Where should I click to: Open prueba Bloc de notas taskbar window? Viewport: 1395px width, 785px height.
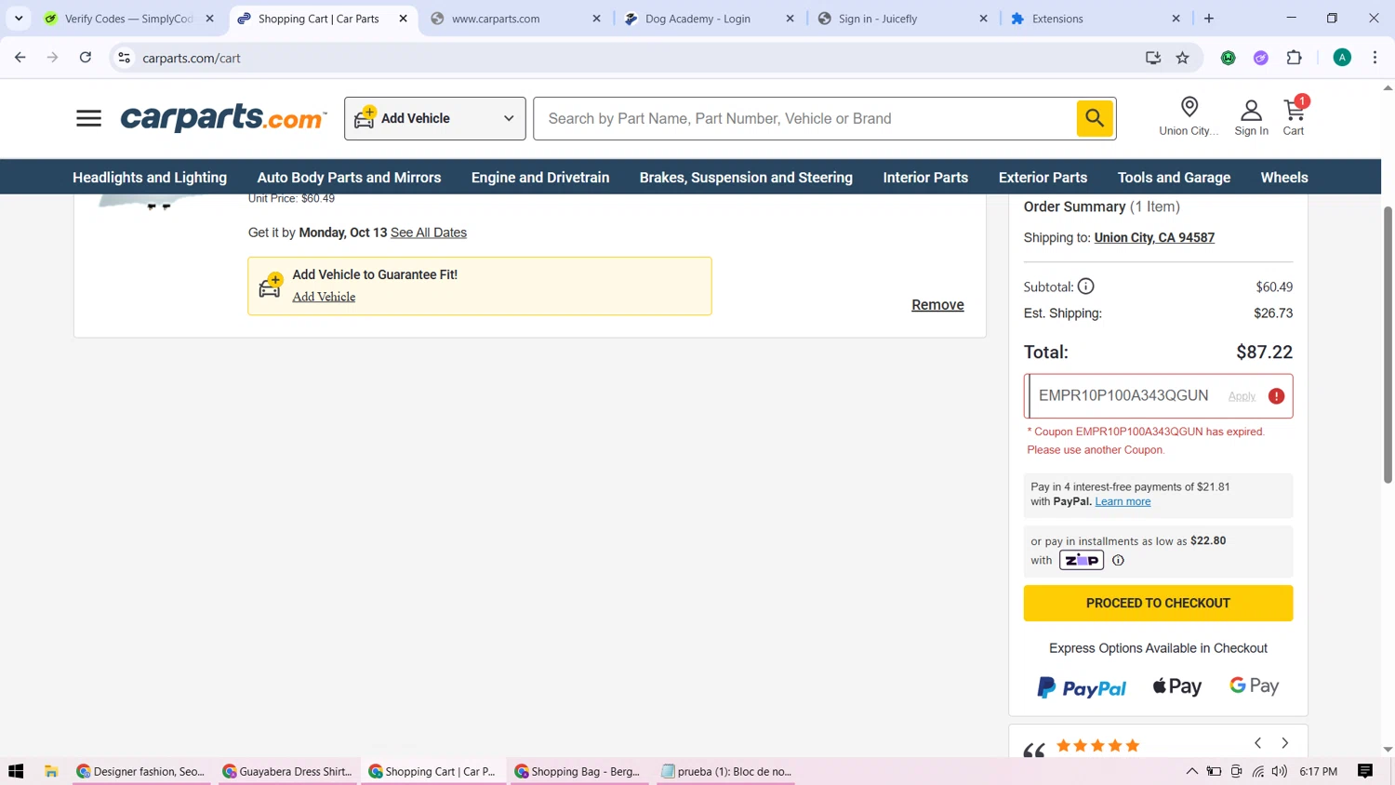click(726, 771)
